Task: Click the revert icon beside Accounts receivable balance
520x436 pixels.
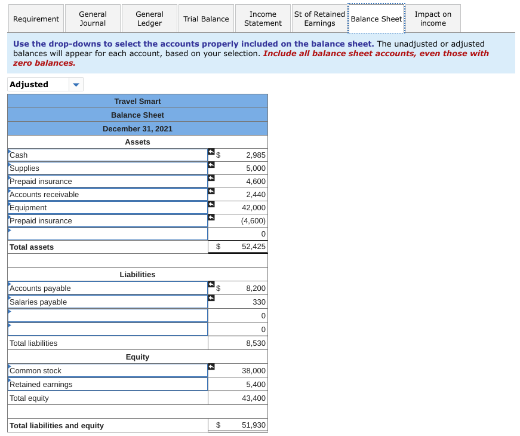Action: pyautogui.click(x=210, y=192)
